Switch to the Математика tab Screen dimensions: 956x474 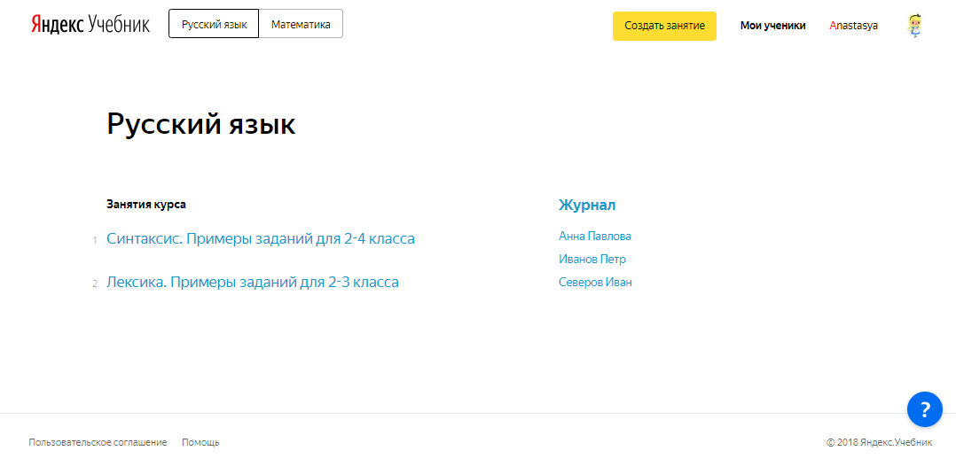coord(302,25)
